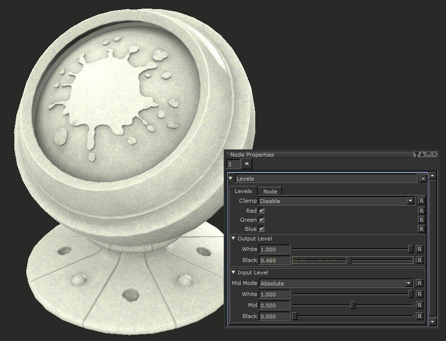Open the Clamp dropdown
This screenshot has width=446, height=341.
[410, 201]
